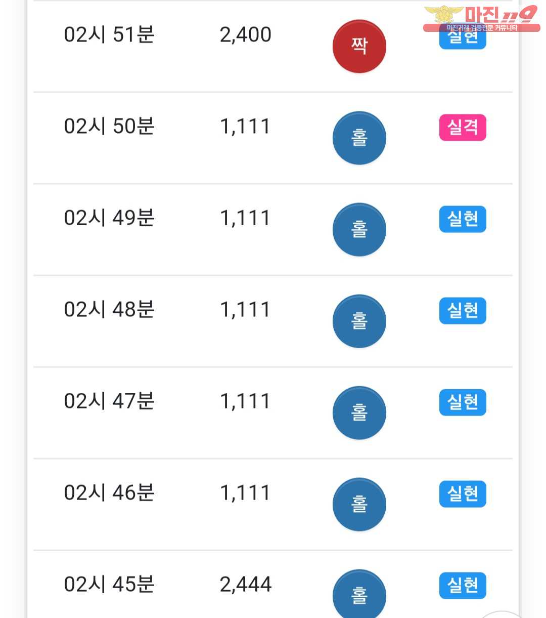Select the 1,111 amount at 02시 47분

[245, 401]
